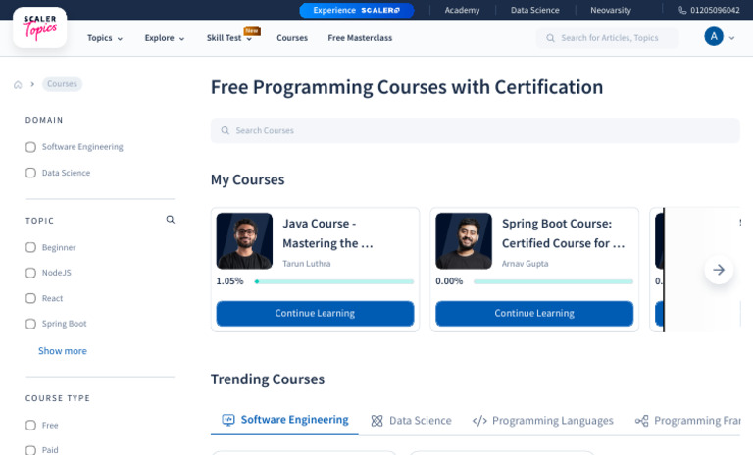Open the Spring Boot Course title link
This screenshot has width=753, height=455.
click(x=564, y=233)
